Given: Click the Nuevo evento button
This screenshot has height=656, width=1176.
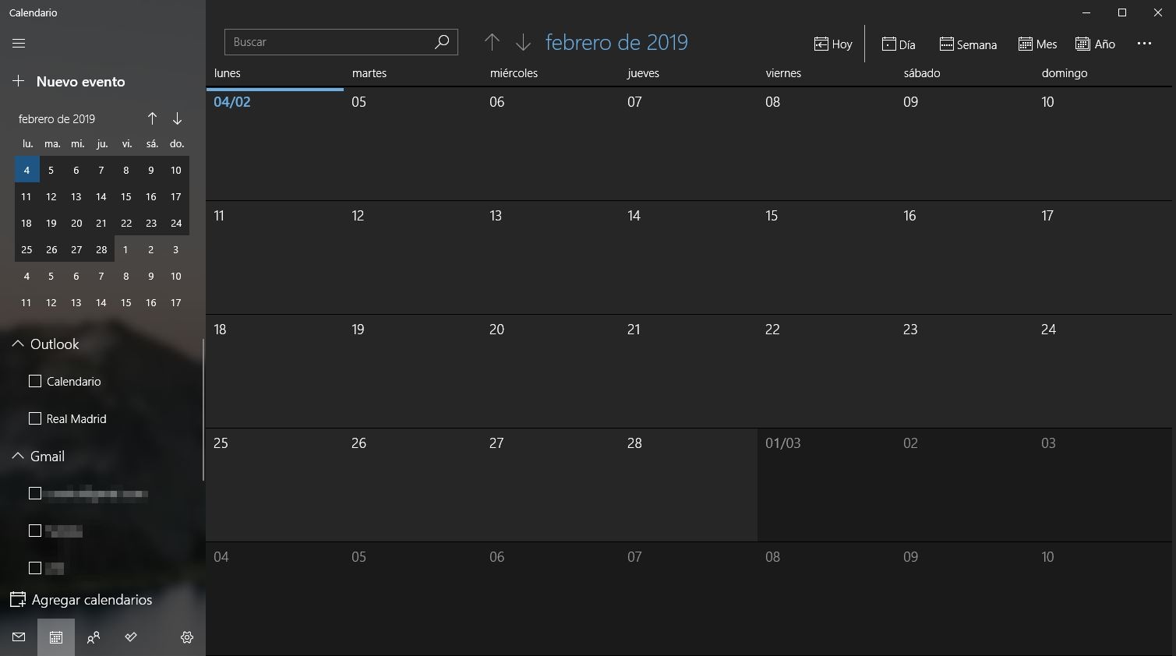Looking at the screenshot, I should click(69, 81).
